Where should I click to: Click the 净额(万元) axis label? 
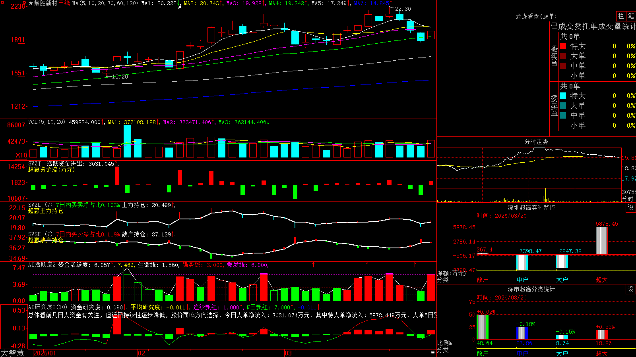(451, 273)
